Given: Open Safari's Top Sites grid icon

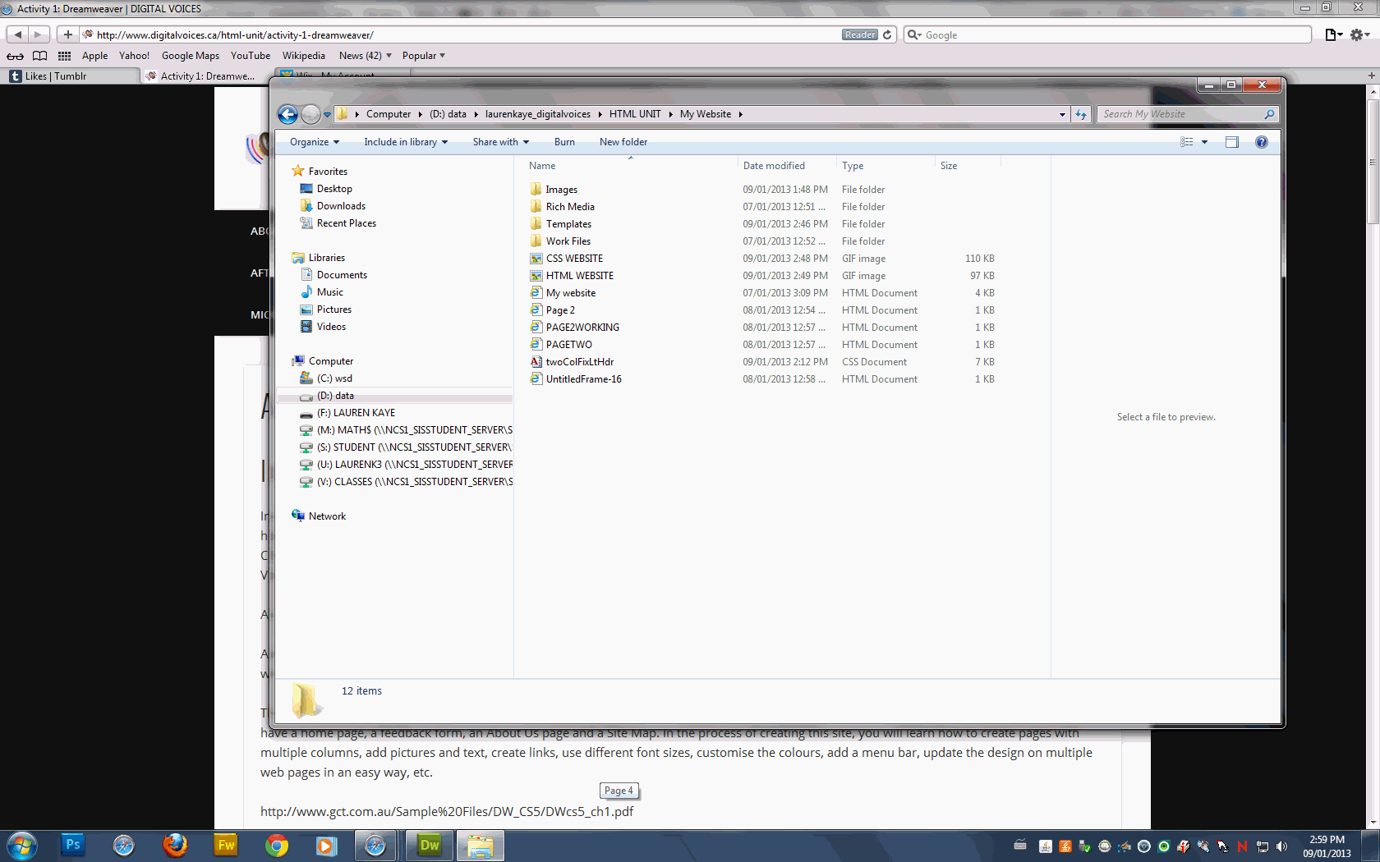Looking at the screenshot, I should coord(64,56).
